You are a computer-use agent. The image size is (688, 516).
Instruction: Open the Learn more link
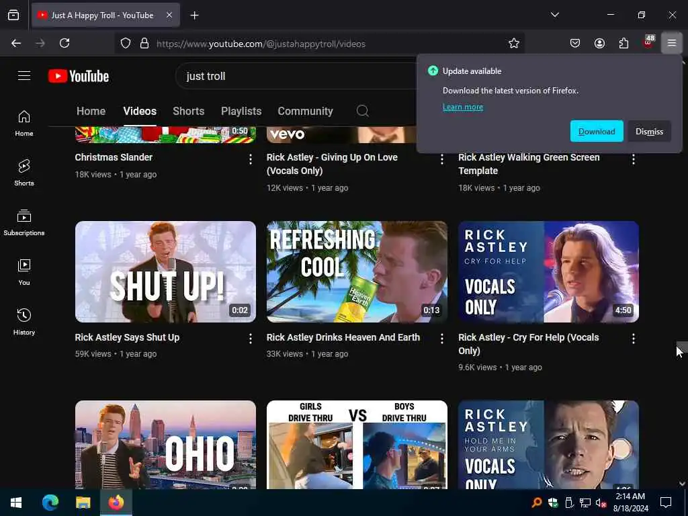[462, 107]
